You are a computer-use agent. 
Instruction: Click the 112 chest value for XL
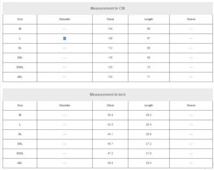pyautogui.click(x=110, y=48)
